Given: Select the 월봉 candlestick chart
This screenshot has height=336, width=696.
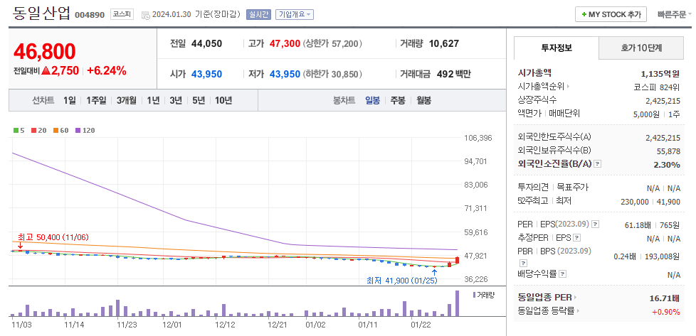Looking at the screenshot, I should pos(423,100).
